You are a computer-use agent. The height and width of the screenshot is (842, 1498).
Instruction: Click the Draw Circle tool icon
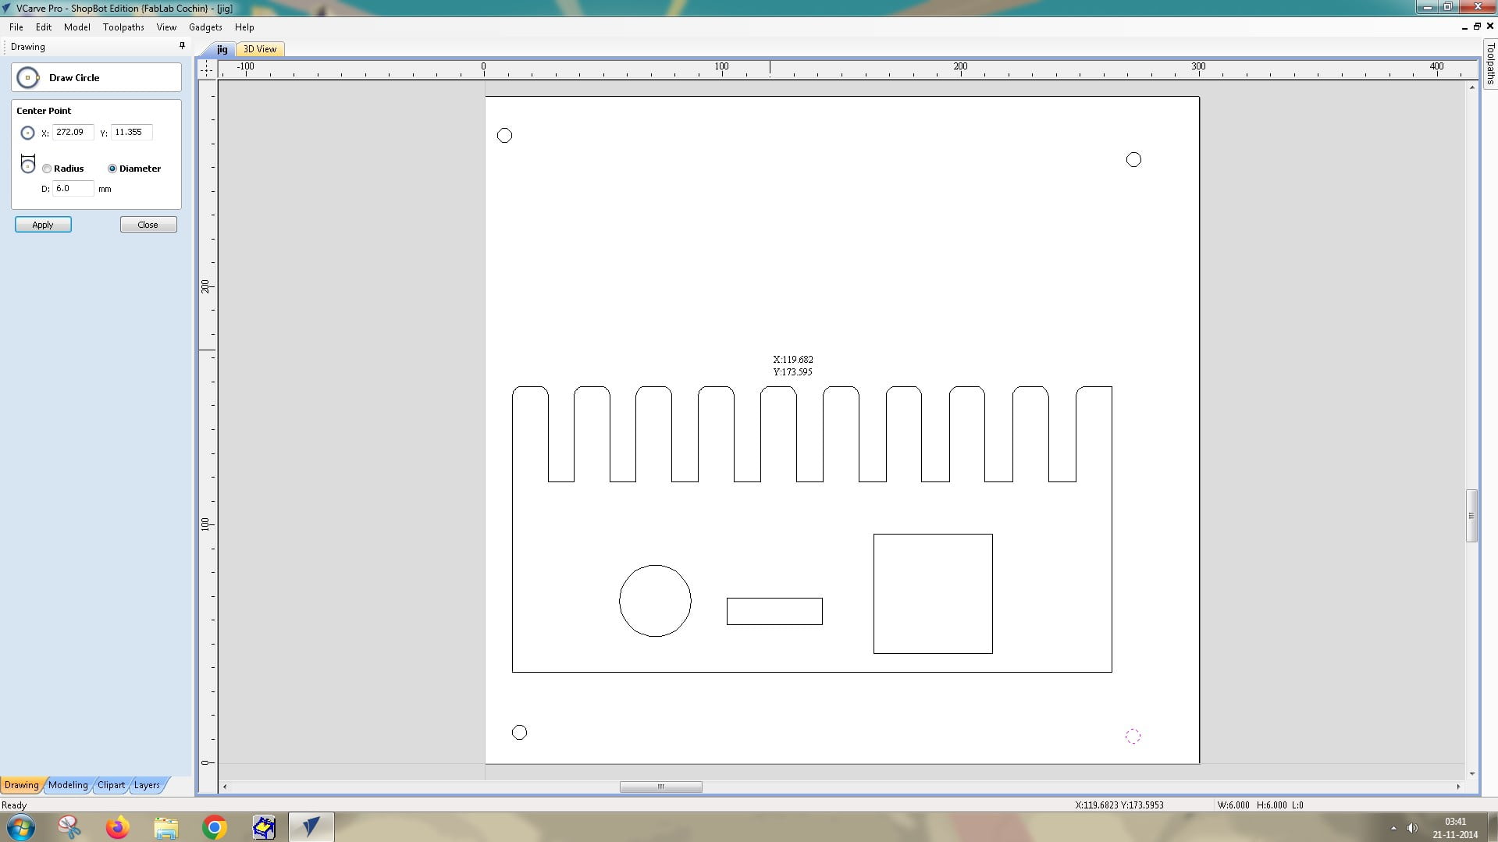coord(28,77)
